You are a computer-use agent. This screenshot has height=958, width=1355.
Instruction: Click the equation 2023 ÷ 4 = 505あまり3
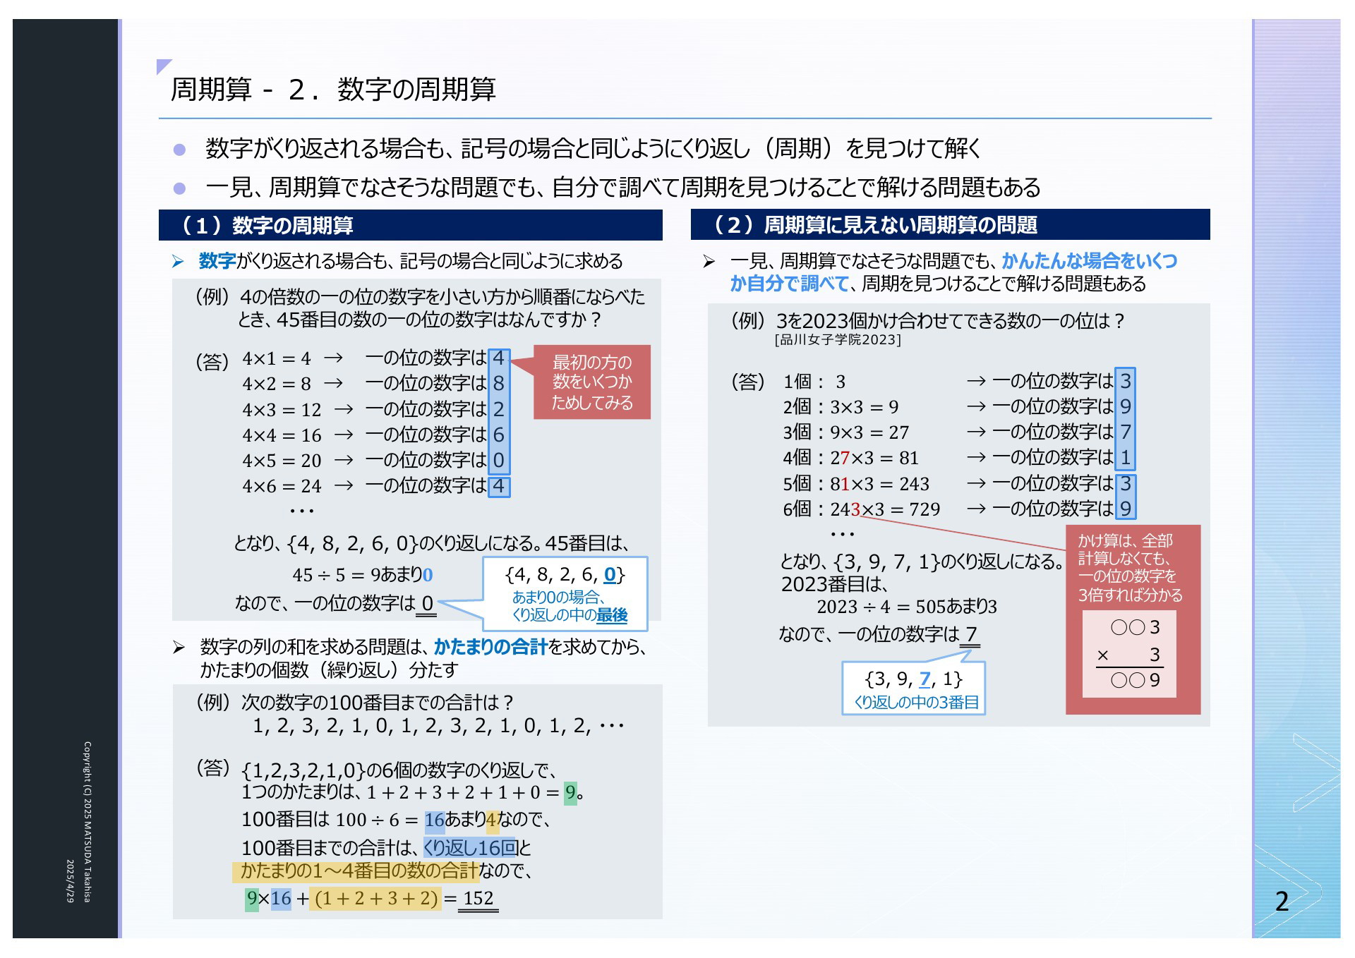(x=907, y=607)
